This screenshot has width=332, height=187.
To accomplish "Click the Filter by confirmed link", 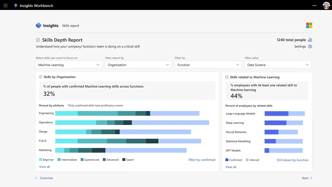I will (202, 160).
